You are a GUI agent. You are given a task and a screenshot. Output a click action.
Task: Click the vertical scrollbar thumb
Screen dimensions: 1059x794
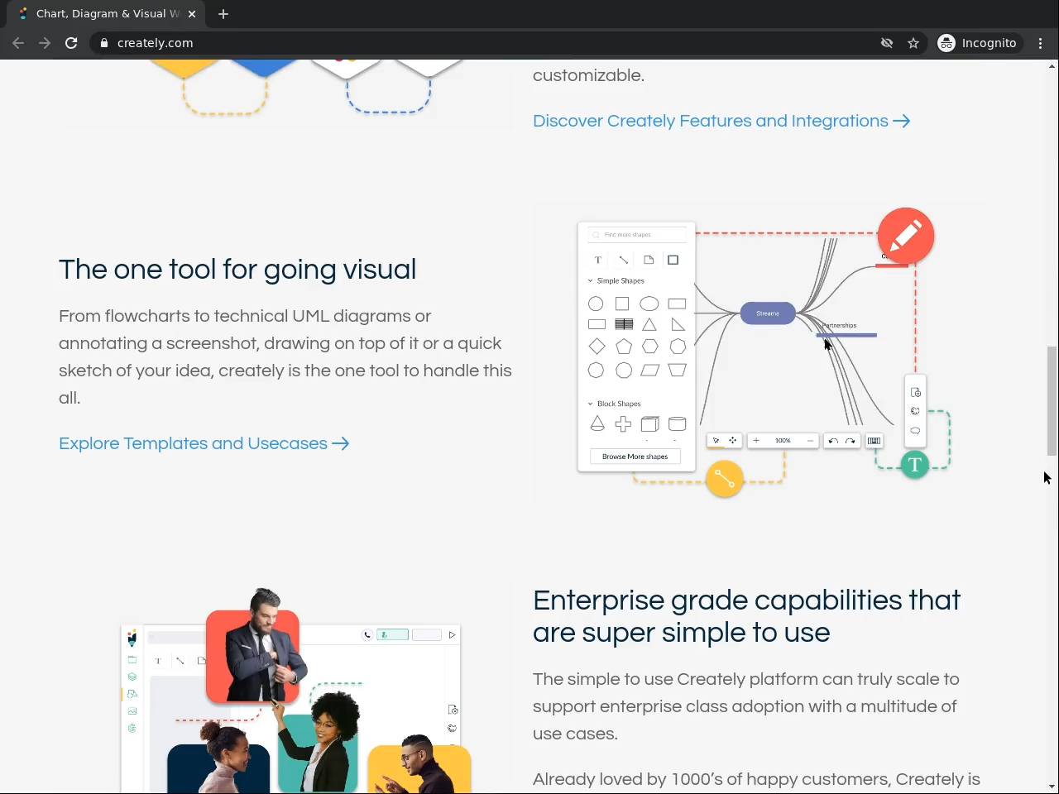coord(1052,401)
